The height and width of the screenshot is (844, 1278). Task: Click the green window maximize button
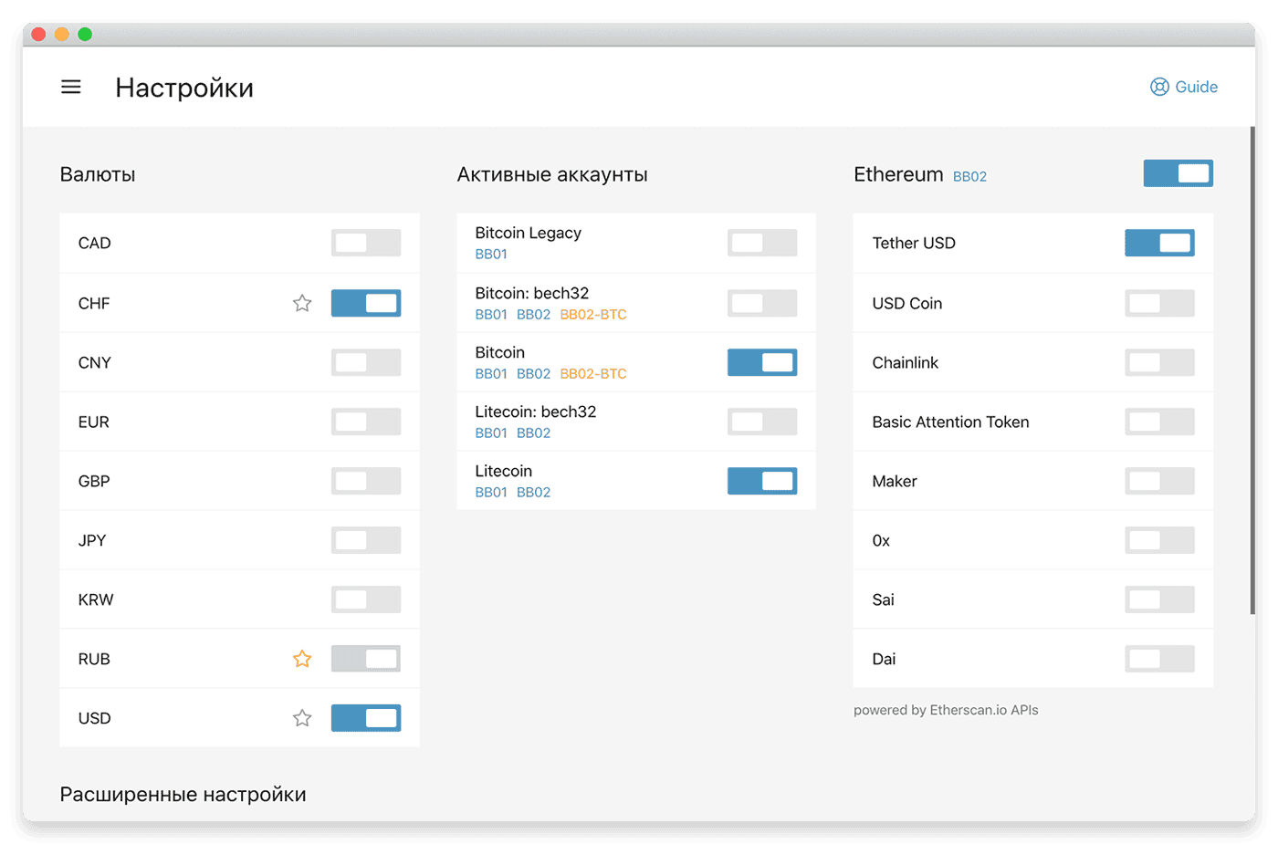tap(85, 34)
